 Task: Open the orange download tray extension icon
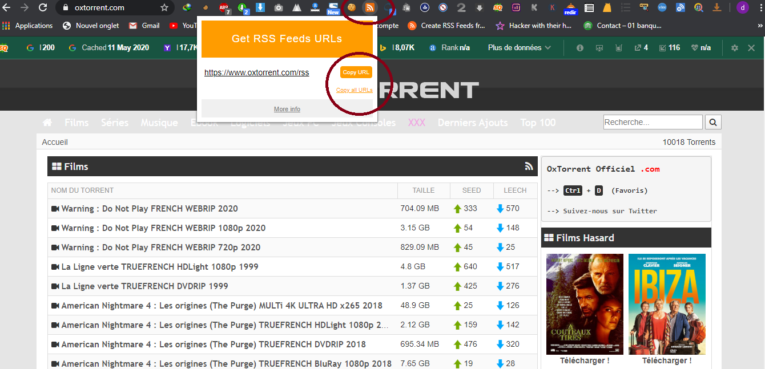coord(717,7)
